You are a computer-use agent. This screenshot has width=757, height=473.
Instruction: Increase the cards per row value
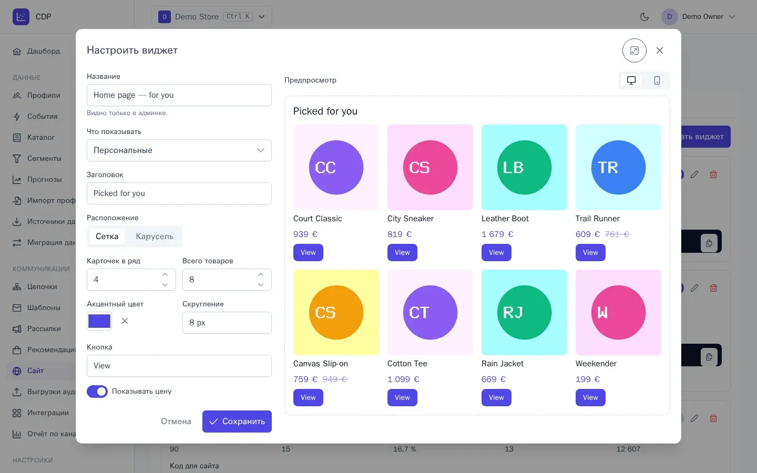coord(165,274)
